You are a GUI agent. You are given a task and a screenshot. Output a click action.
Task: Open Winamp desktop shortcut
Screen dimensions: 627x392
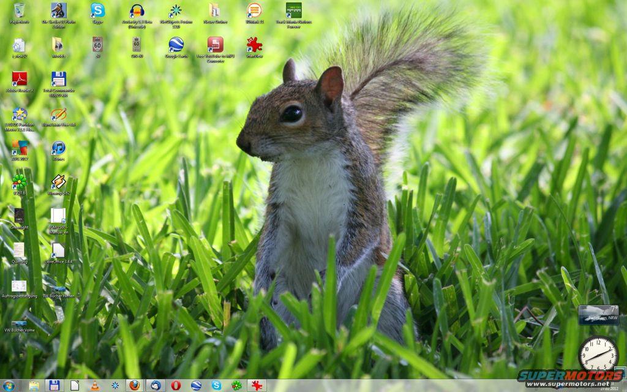tap(59, 182)
